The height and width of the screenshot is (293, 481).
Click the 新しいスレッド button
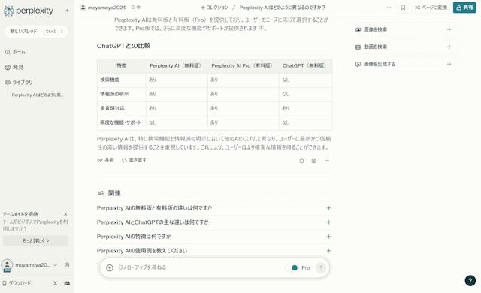(x=36, y=32)
